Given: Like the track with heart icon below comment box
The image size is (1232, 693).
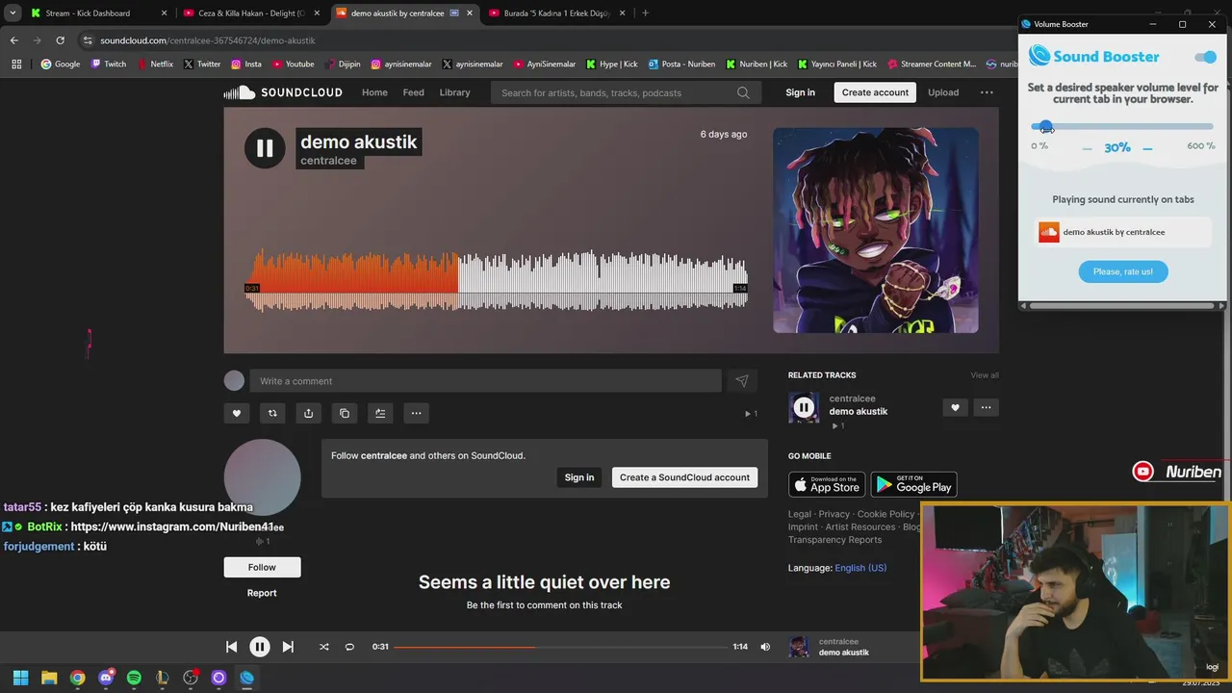Looking at the screenshot, I should 237,413.
